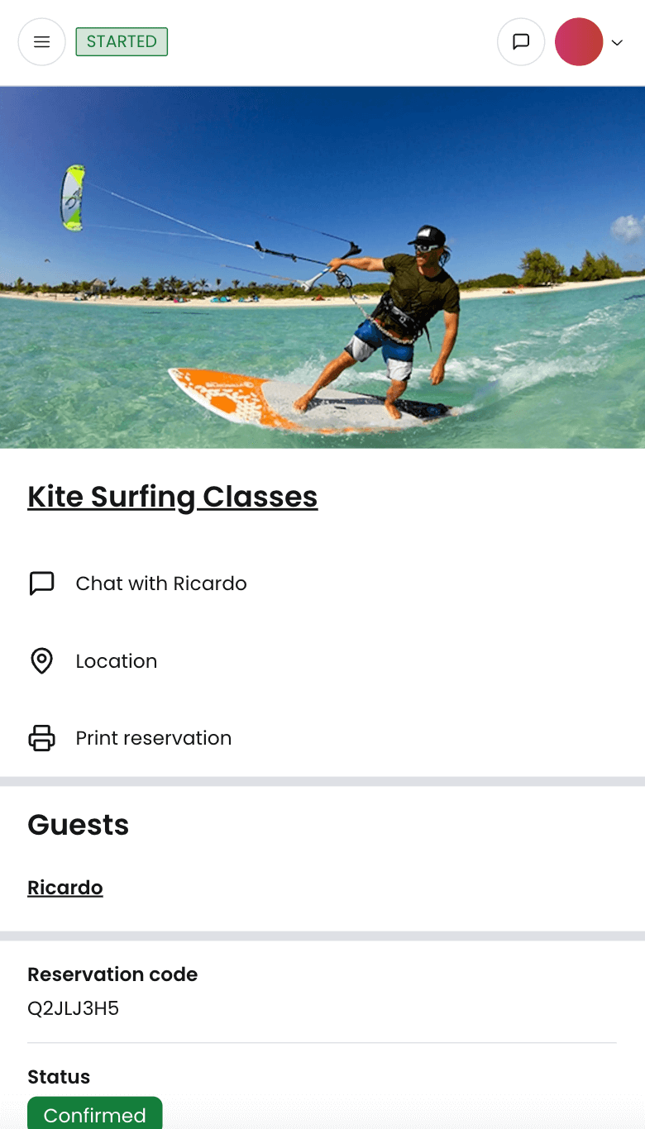Expand the account dropdown chevron next to avatar
This screenshot has height=1129, width=645.
coord(618,42)
